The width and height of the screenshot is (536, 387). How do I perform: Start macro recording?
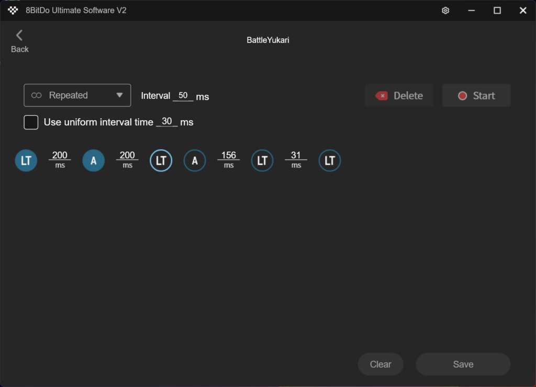point(476,96)
